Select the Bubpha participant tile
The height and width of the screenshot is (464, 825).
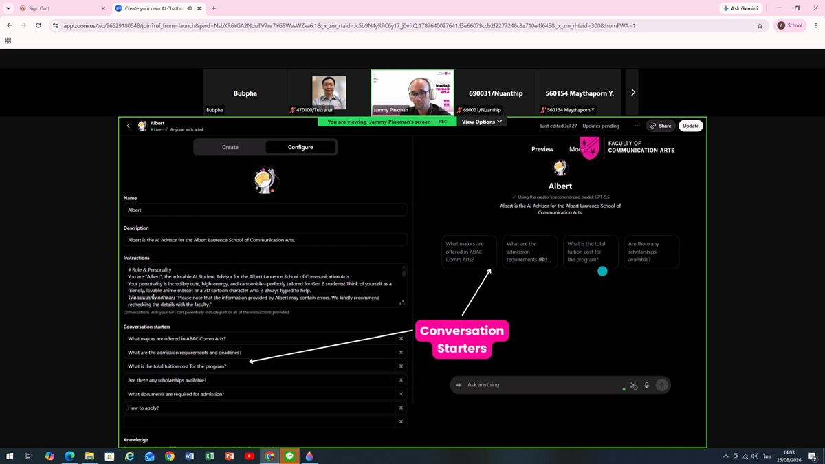245,92
